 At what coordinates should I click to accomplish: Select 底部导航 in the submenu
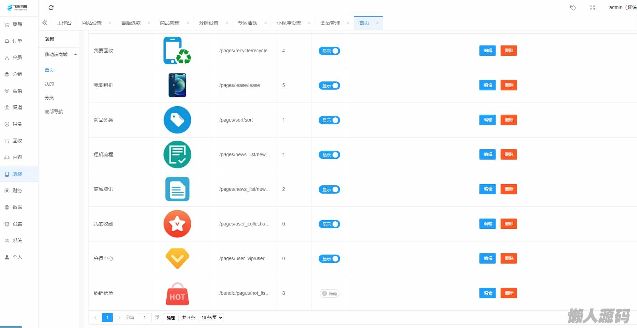(x=54, y=112)
